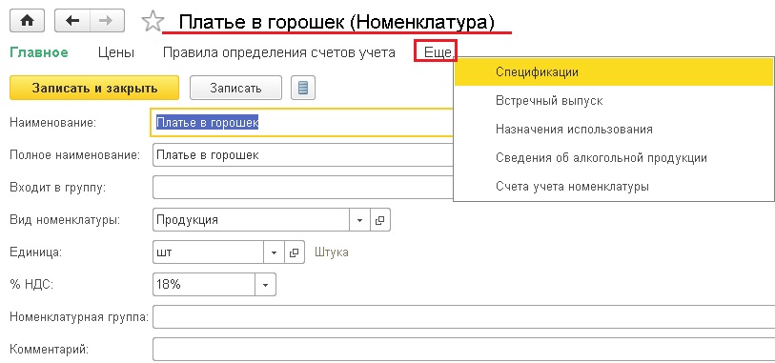Open Вид номенклатуры item with open-form icon

click(379, 220)
